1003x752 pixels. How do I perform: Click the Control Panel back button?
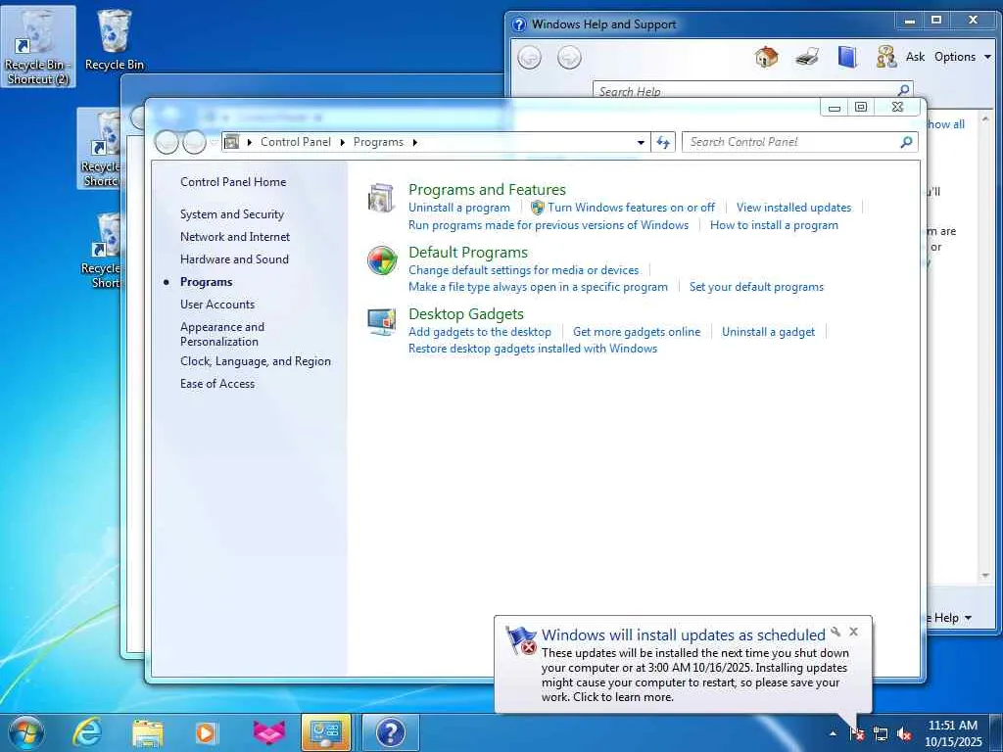(167, 142)
